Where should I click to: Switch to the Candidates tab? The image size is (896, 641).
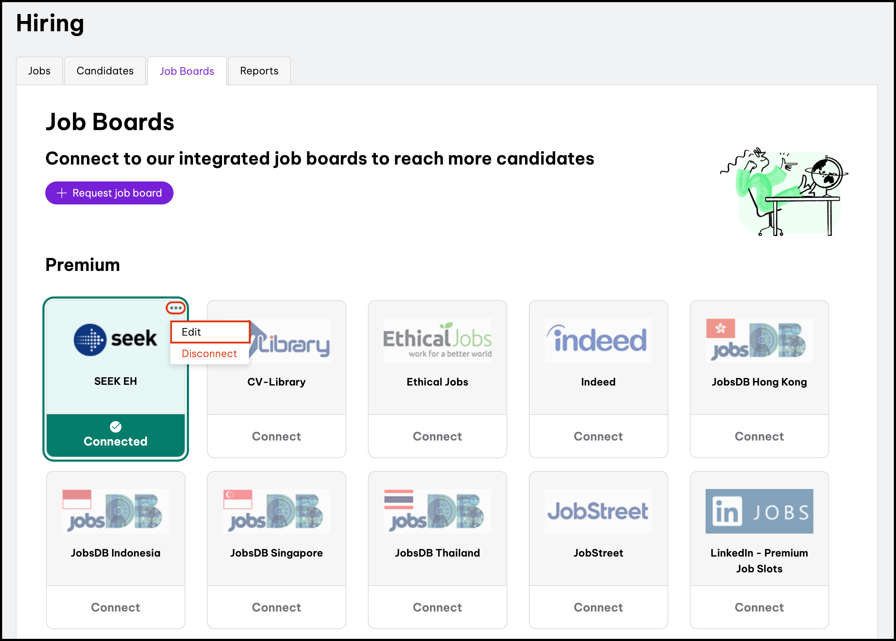pos(105,71)
